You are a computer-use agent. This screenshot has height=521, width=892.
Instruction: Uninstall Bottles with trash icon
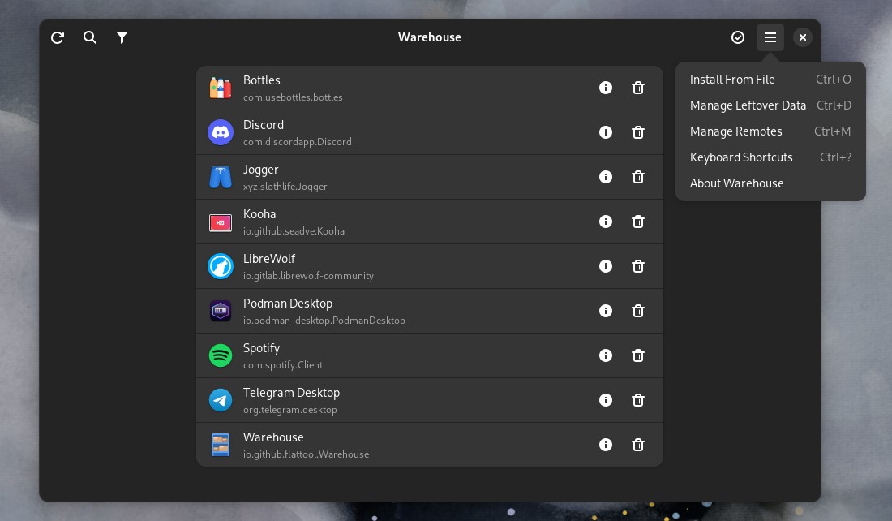[638, 88]
